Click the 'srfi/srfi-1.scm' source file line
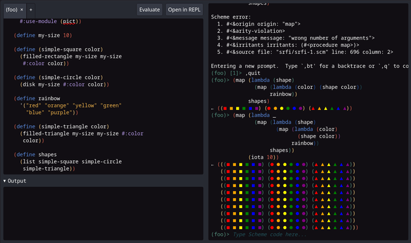 pos(305,52)
